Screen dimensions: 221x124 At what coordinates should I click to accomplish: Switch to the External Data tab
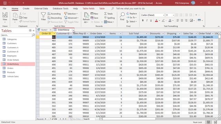(41, 9)
